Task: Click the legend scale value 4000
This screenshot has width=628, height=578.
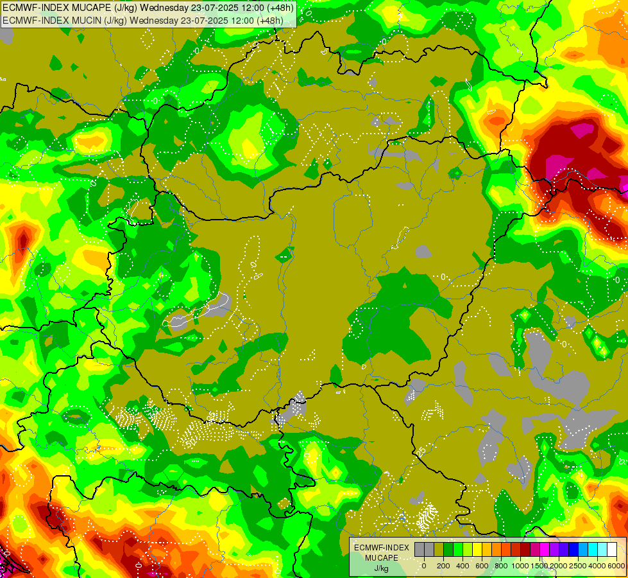Action: pyautogui.click(x=597, y=566)
